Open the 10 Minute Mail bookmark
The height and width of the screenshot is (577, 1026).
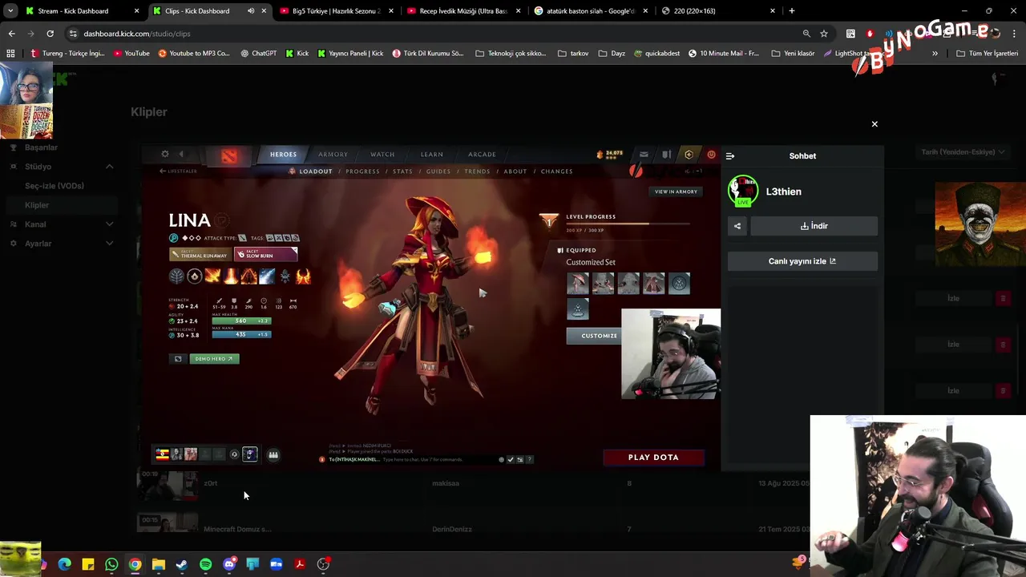tap(723, 54)
